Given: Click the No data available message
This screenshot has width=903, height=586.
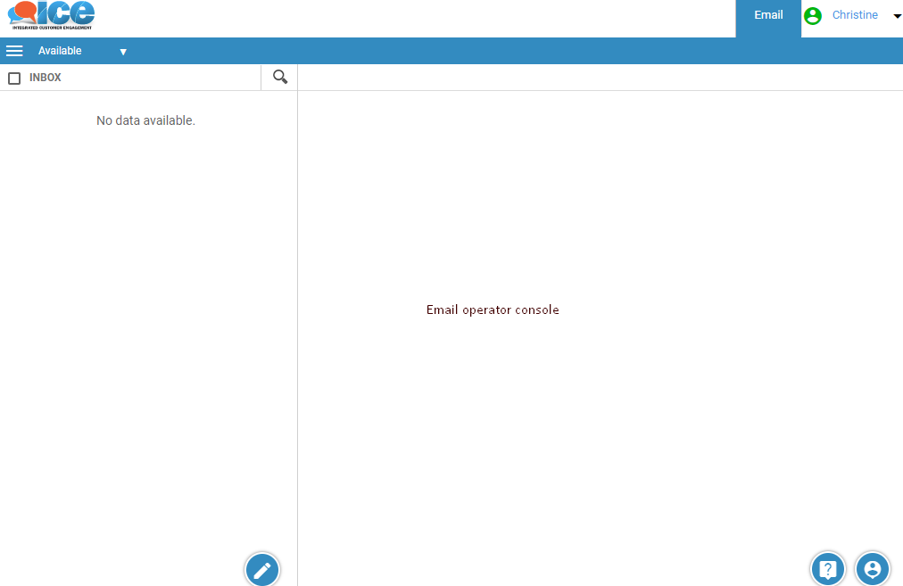Looking at the screenshot, I should [x=145, y=120].
